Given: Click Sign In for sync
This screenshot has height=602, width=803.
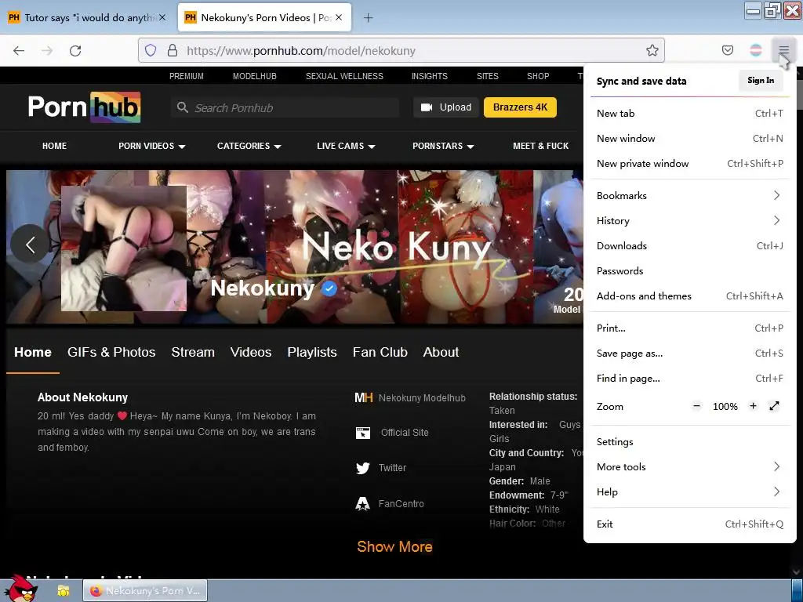Looking at the screenshot, I should coord(761,81).
